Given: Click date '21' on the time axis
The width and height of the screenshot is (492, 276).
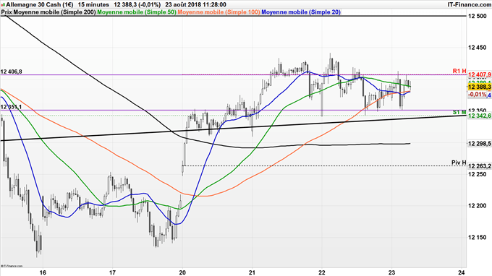Looking at the screenshot, I should 253,272.
